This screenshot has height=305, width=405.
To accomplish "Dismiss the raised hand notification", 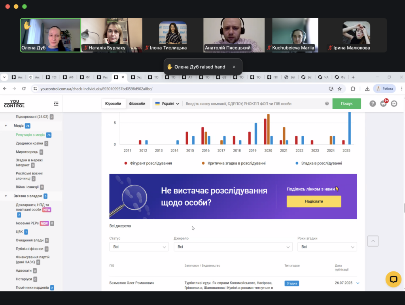I will pyautogui.click(x=234, y=67).
